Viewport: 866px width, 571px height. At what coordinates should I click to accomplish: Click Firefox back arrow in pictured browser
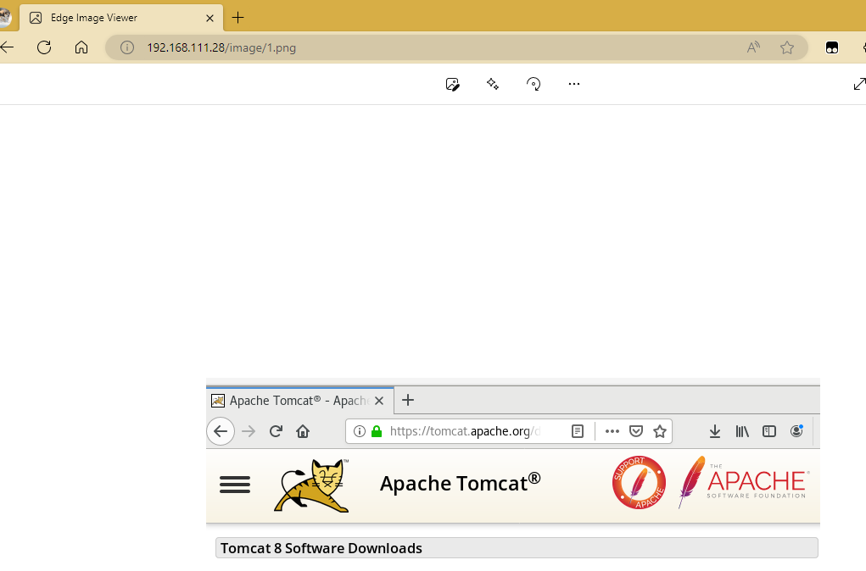pyautogui.click(x=221, y=431)
